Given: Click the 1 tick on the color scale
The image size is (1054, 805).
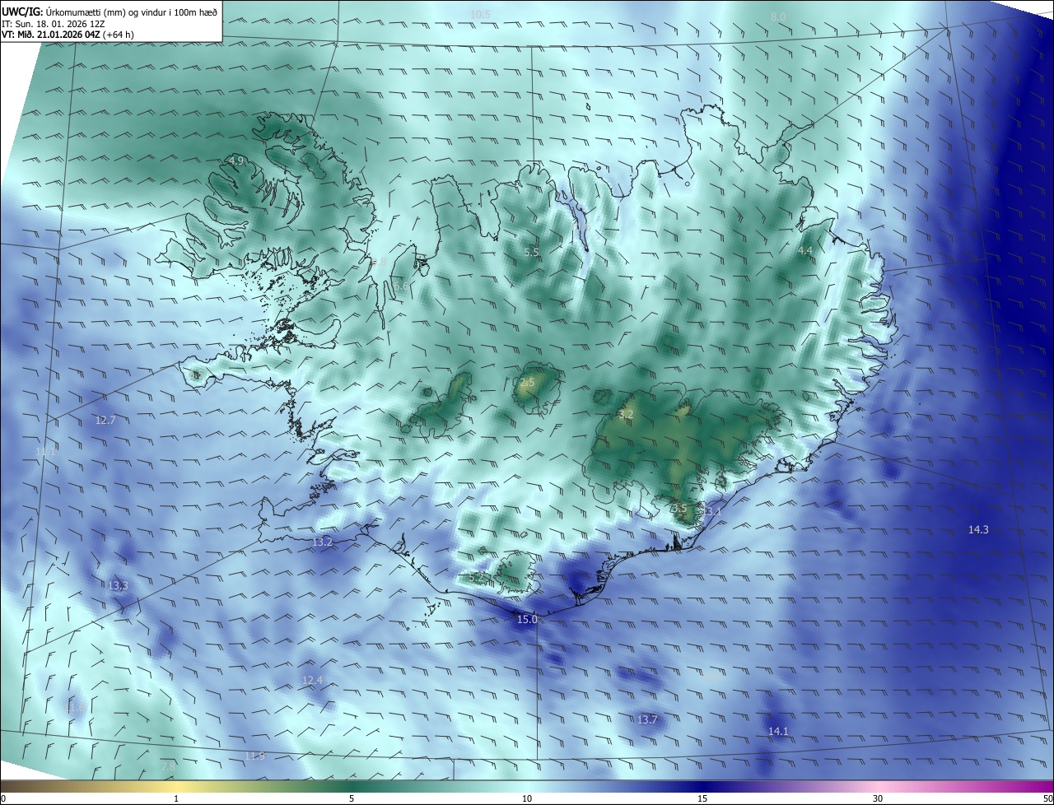Looking at the screenshot, I should pos(176,798).
